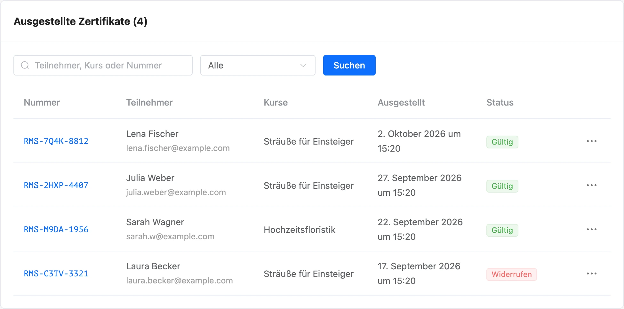Image resolution: width=624 pixels, height=309 pixels.
Task: Click Sträuße für Einsteiger in Julia Weber's row
Action: click(309, 186)
